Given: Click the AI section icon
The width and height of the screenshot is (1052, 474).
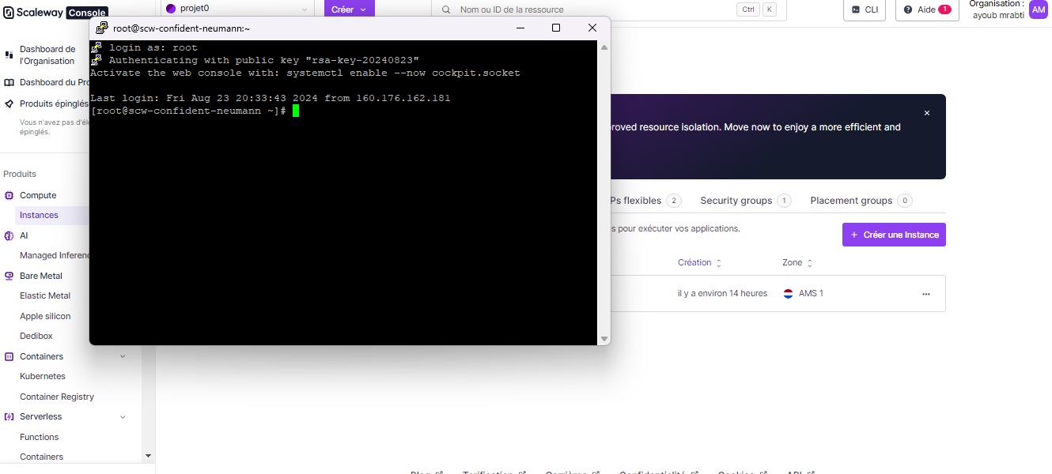Looking at the screenshot, I should point(9,235).
